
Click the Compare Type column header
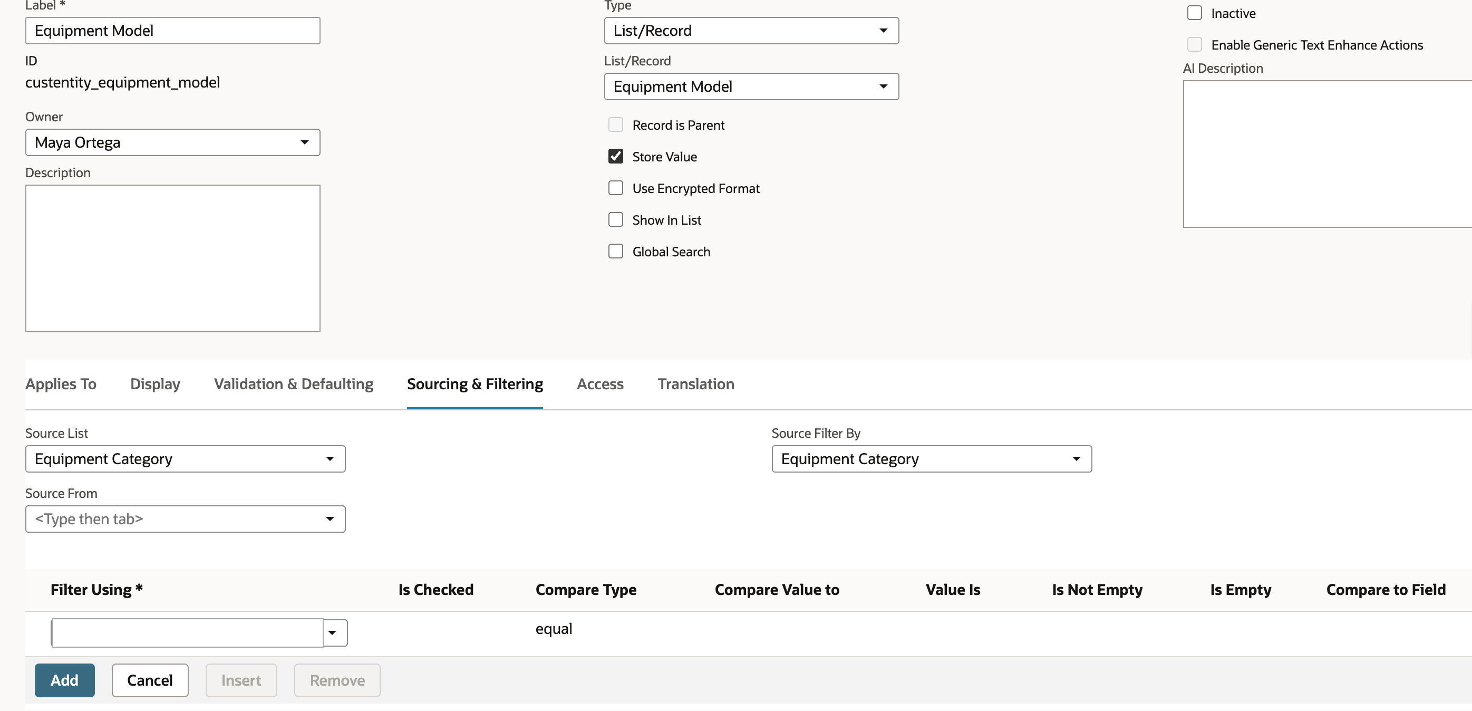pos(586,589)
